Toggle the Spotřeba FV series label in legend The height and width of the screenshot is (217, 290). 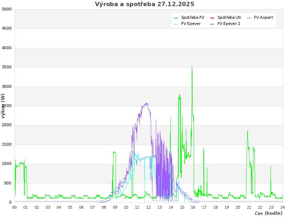coord(192,18)
